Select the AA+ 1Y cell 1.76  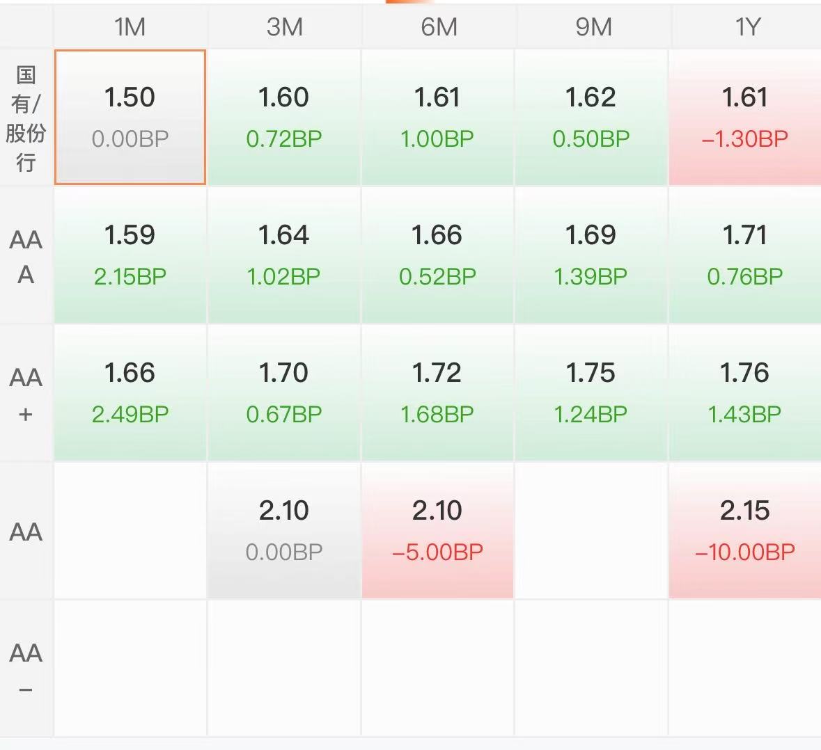pyautogui.click(x=745, y=393)
